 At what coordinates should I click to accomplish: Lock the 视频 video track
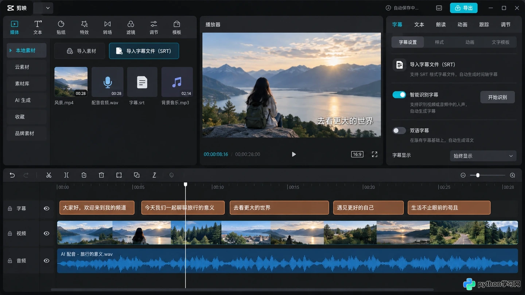10,233
